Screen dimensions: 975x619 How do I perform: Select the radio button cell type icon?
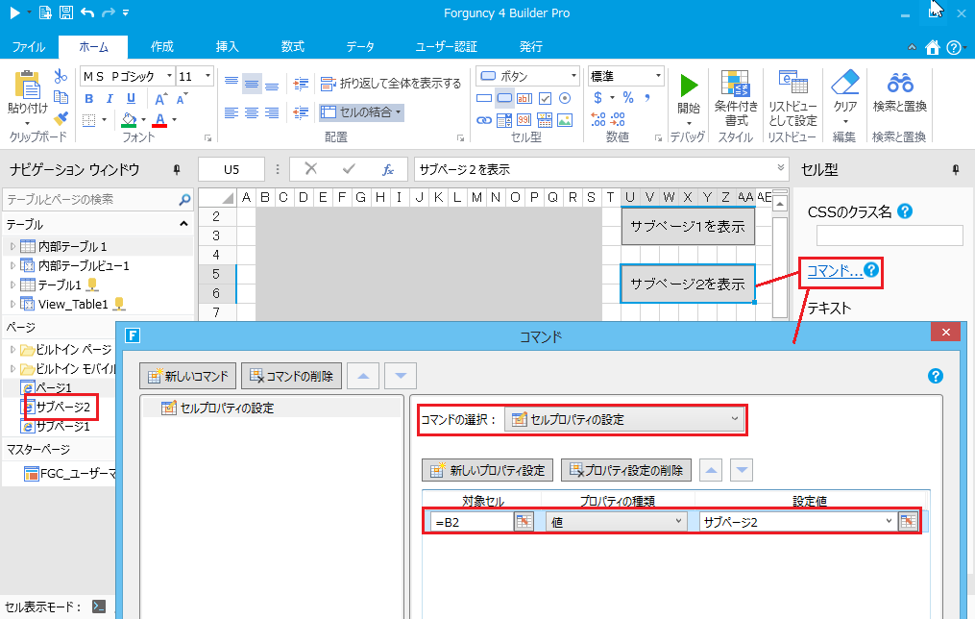[565, 98]
